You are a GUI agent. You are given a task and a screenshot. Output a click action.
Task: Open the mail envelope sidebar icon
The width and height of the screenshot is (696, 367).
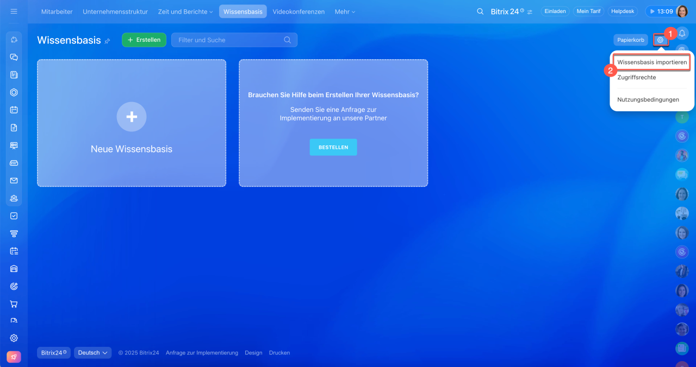(x=14, y=181)
